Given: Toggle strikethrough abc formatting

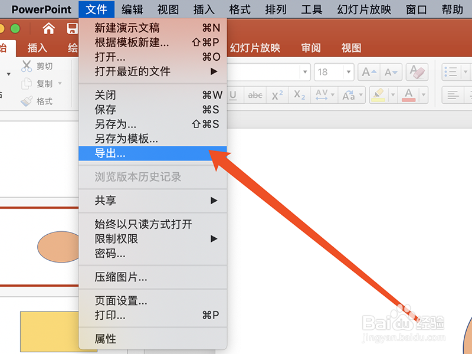Looking at the screenshot, I should (x=255, y=95).
